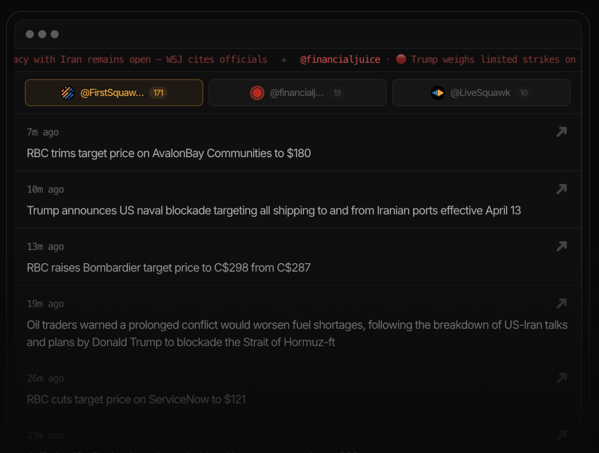Click the @FirstSquawk striped avatar icon
This screenshot has height=453, width=599.
click(x=68, y=92)
